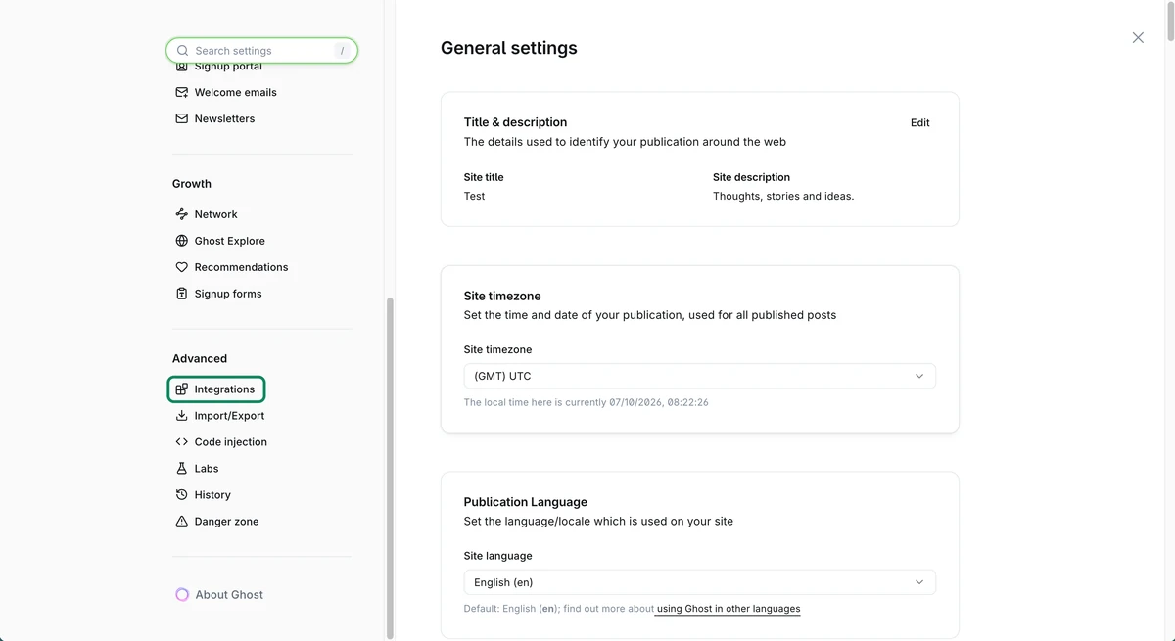Click the sidebar scrollbar thumb

coord(390,468)
